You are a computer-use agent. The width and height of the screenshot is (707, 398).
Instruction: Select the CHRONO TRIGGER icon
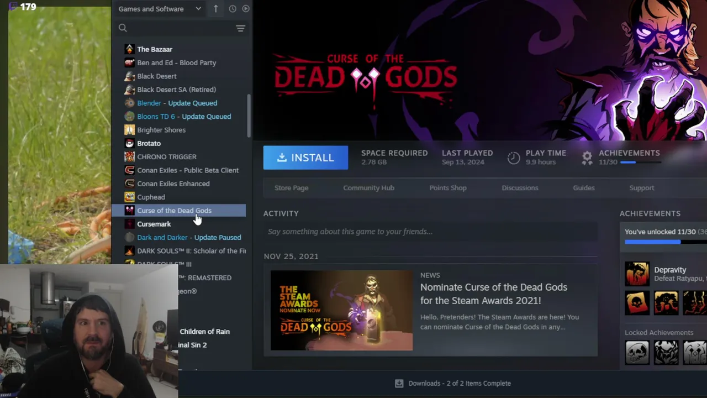click(x=129, y=157)
